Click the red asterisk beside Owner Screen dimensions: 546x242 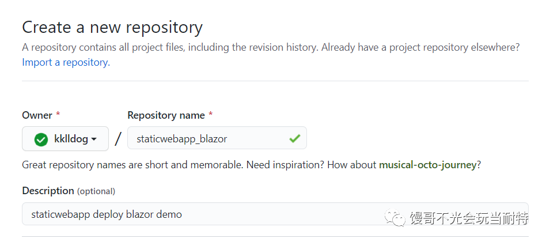(x=58, y=114)
